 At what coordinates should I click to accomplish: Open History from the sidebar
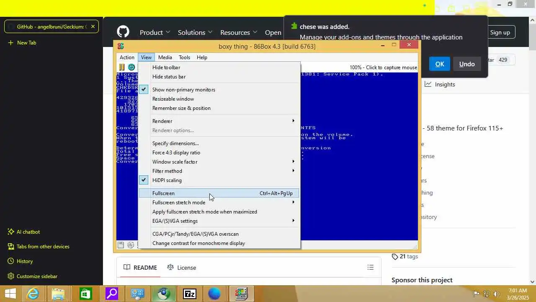point(20,261)
